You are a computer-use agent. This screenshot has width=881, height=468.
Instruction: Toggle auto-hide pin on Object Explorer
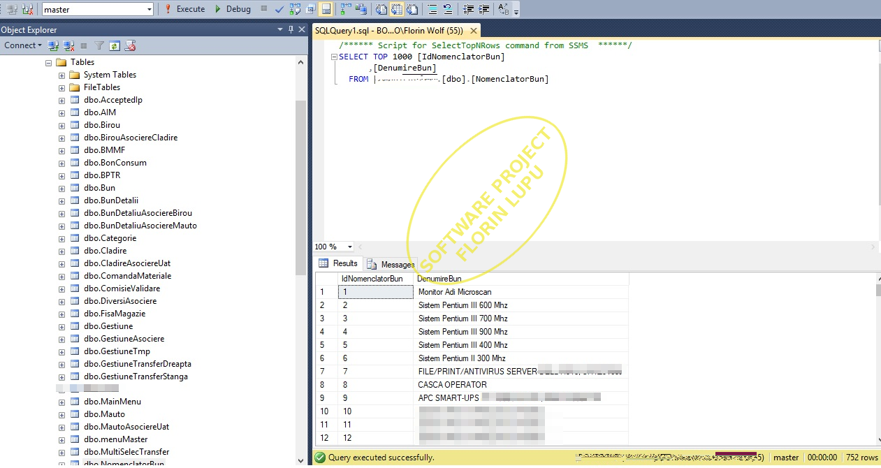[x=291, y=29]
